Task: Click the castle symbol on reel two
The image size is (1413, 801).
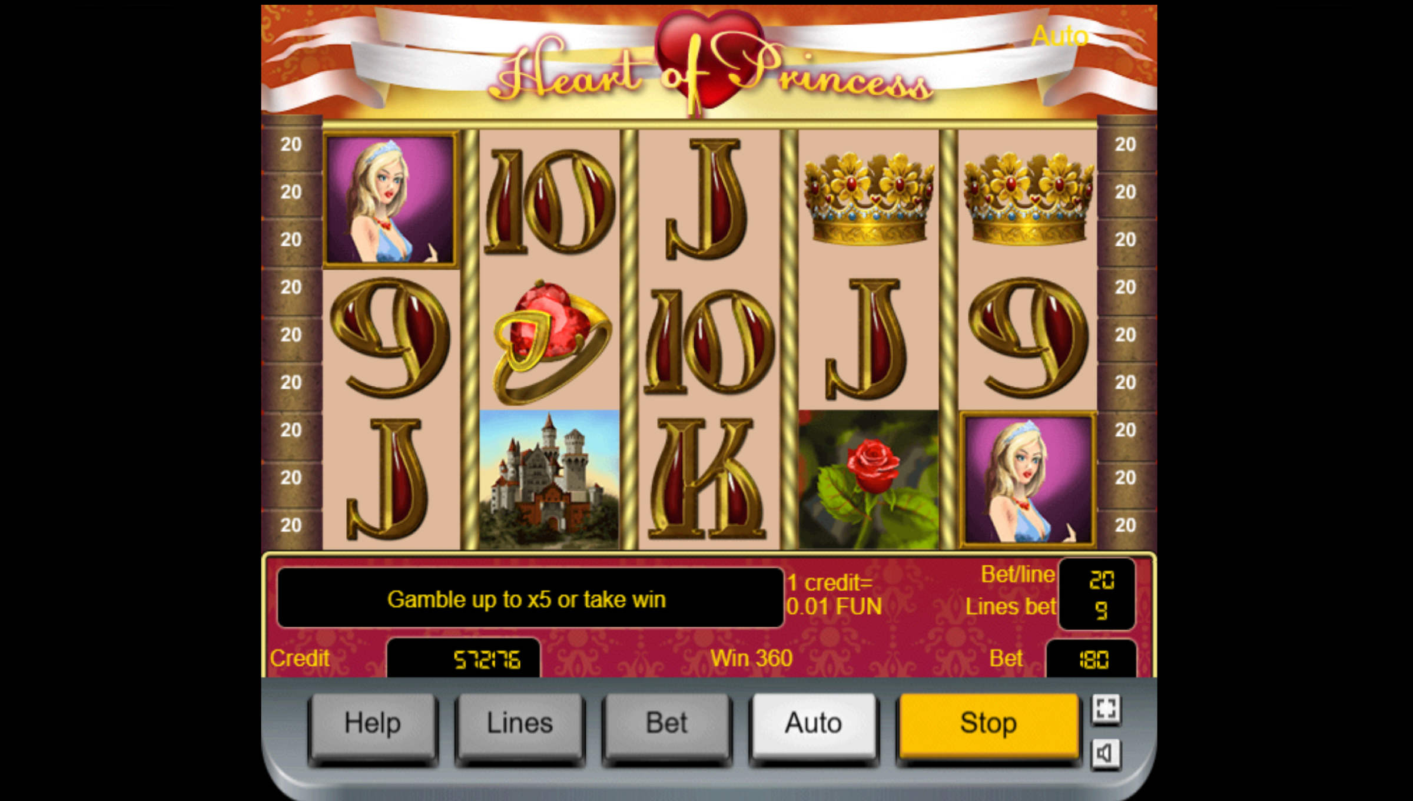Action: click(549, 479)
